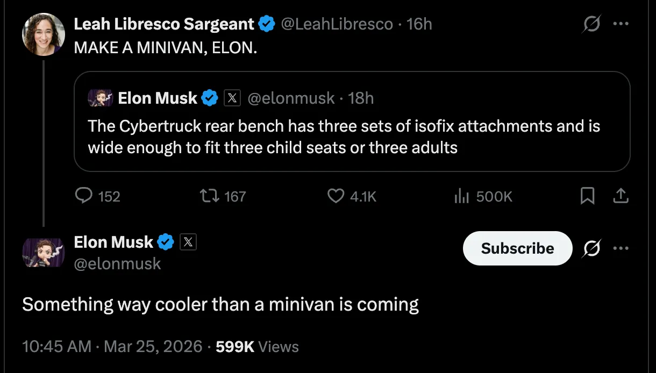Click Leah's verified checkmark badge

pyautogui.click(x=266, y=24)
